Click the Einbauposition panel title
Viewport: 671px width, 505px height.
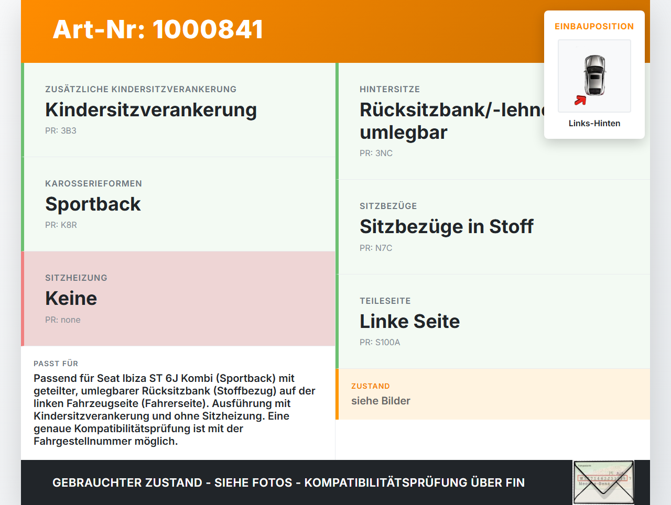coord(594,26)
